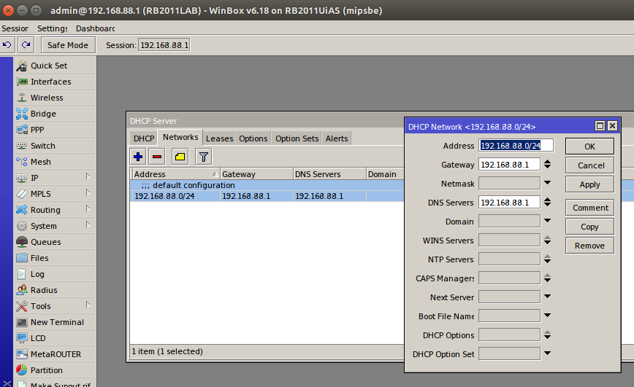Image resolution: width=634 pixels, height=387 pixels.
Task: Expand the IP submenu in sidebar
Action: pos(88,177)
